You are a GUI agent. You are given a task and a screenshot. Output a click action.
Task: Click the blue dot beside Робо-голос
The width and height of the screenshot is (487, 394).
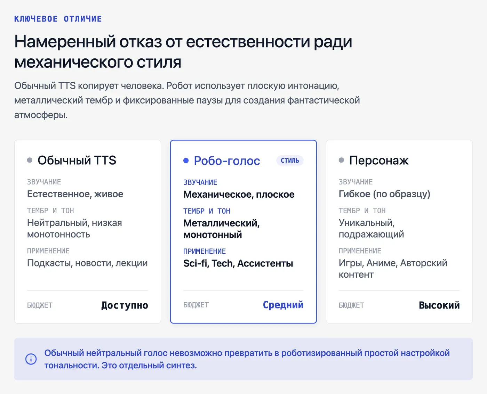pos(186,161)
